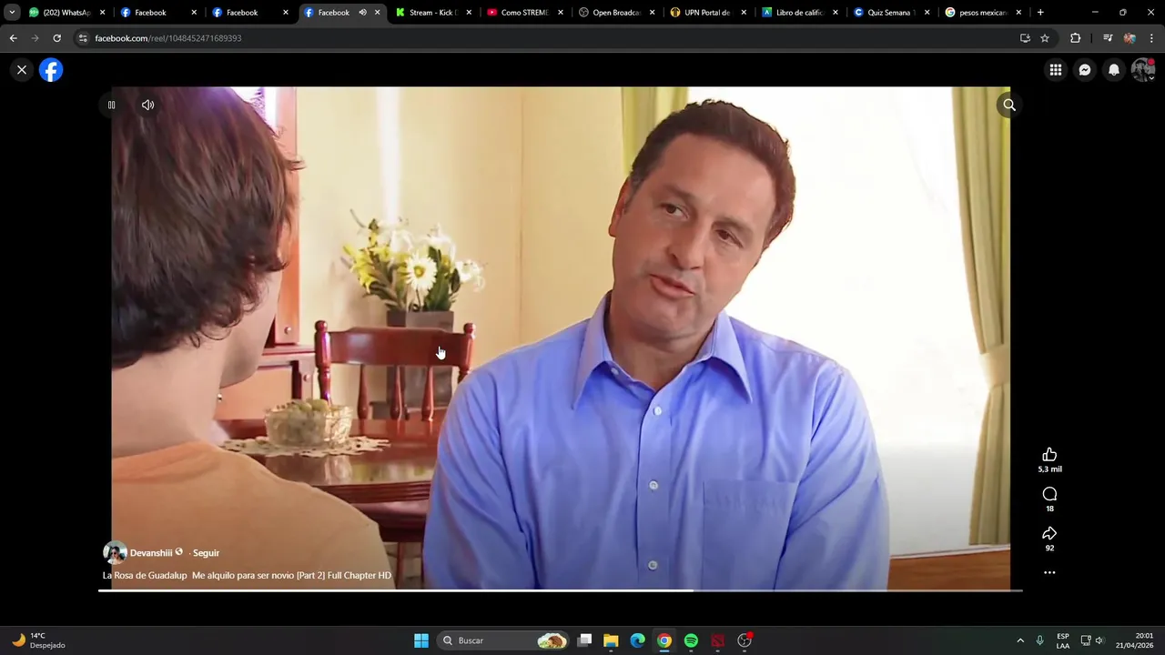Open the account profile picture menu
This screenshot has width=1165, height=655.
(x=1142, y=69)
